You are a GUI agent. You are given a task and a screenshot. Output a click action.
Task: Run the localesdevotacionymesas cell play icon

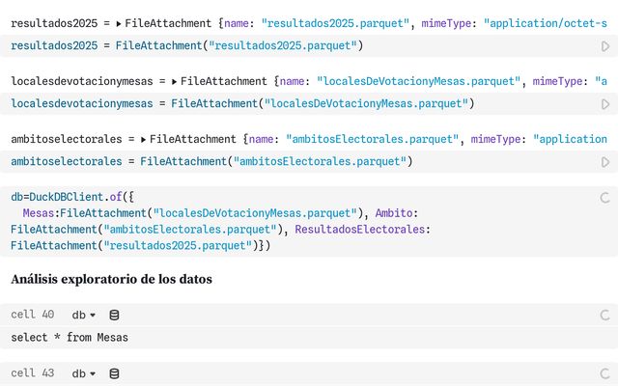[604, 104]
